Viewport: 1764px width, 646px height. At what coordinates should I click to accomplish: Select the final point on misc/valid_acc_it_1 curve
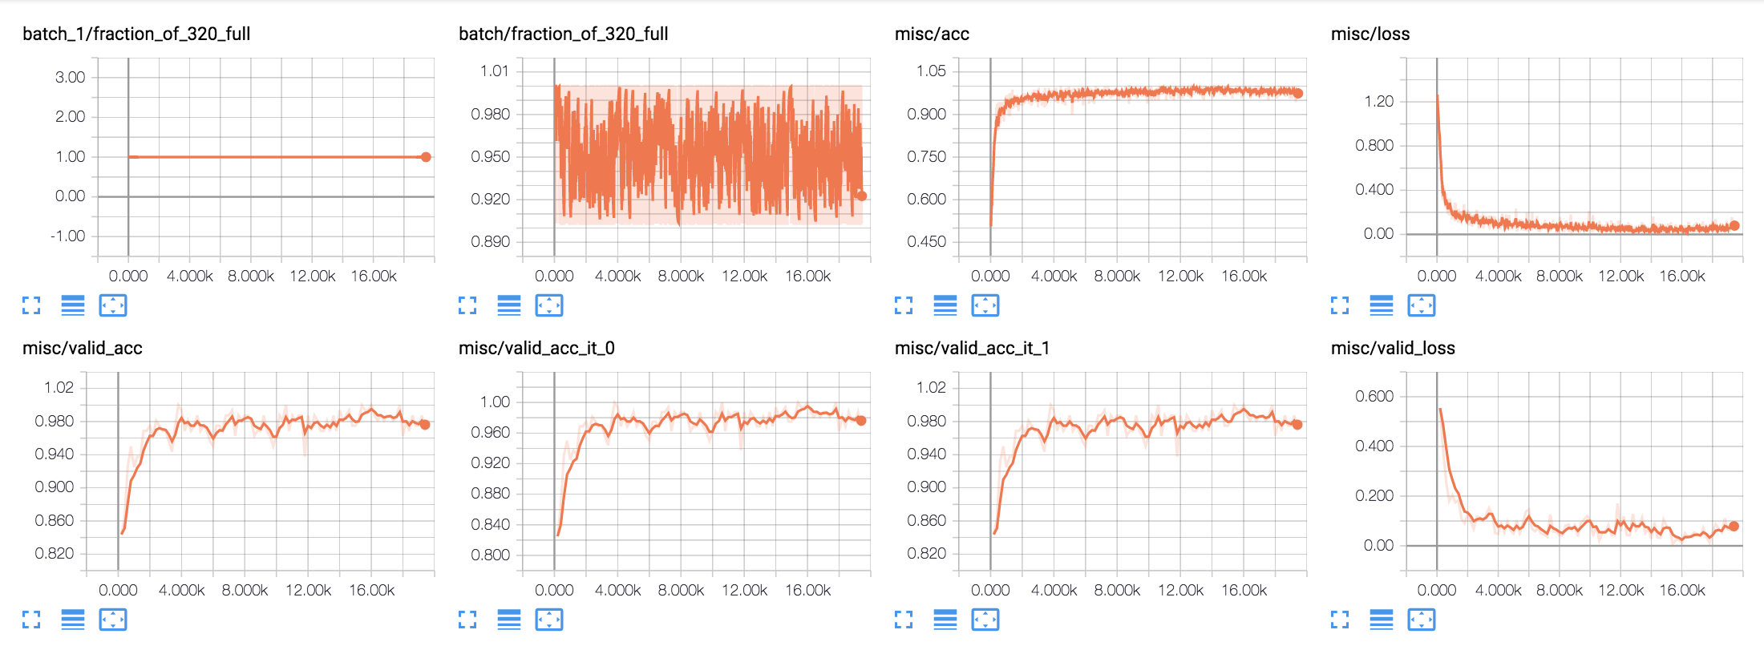(x=1297, y=425)
